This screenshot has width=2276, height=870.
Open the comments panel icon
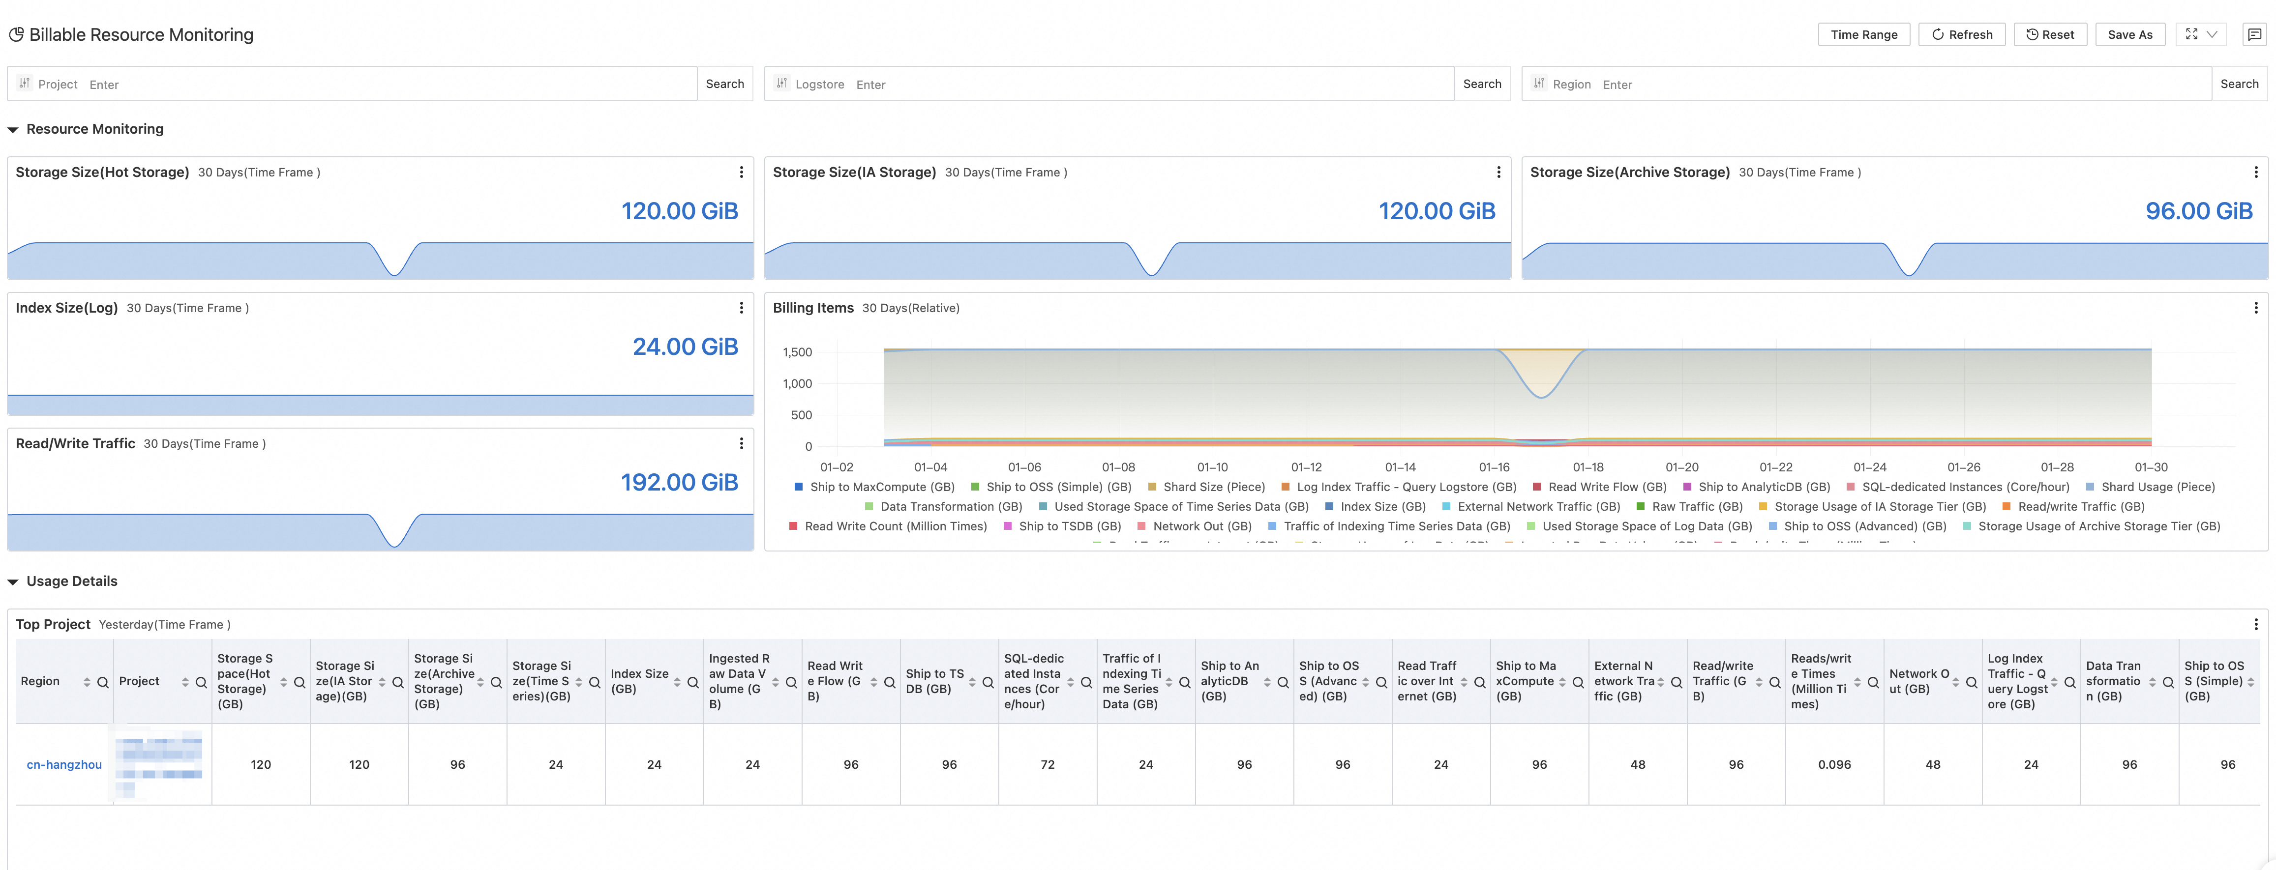click(x=2254, y=34)
